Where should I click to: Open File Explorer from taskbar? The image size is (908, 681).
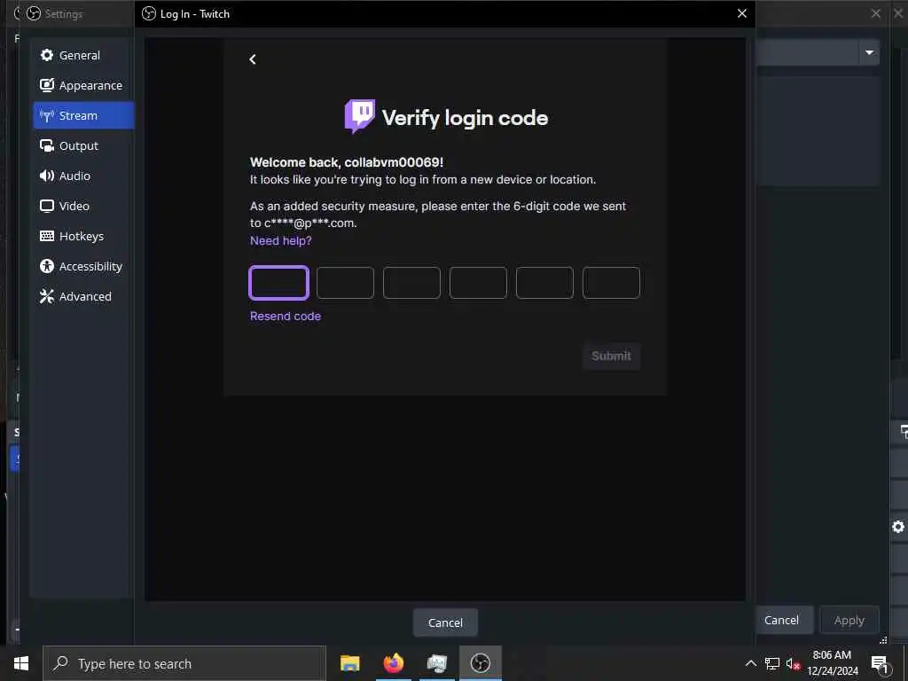pyautogui.click(x=349, y=663)
